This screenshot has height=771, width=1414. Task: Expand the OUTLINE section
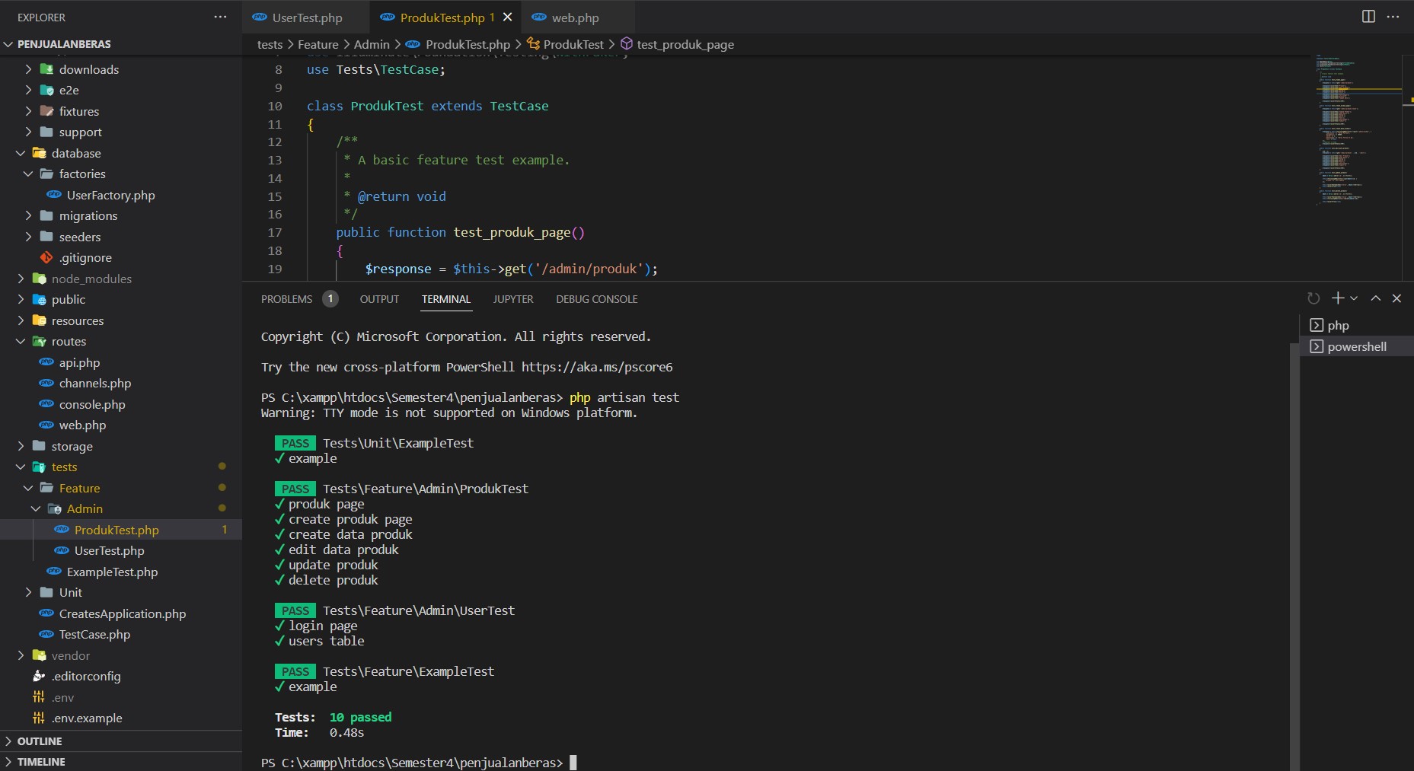pos(121,741)
